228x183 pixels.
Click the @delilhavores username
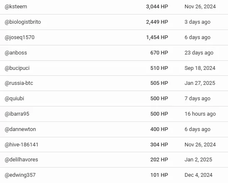coord(21,160)
